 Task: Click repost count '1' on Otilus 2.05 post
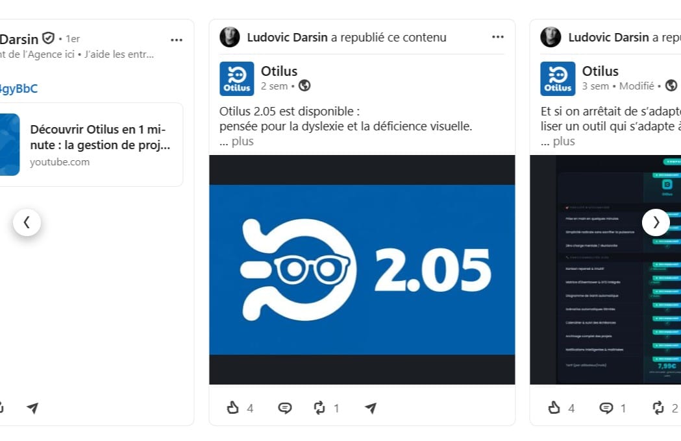pos(336,408)
